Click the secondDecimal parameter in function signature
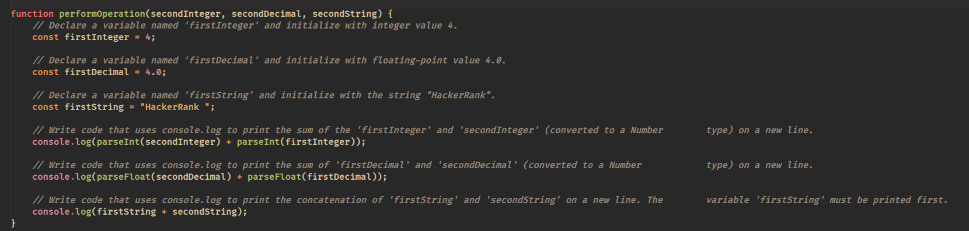This screenshot has height=231, width=969. [266, 13]
